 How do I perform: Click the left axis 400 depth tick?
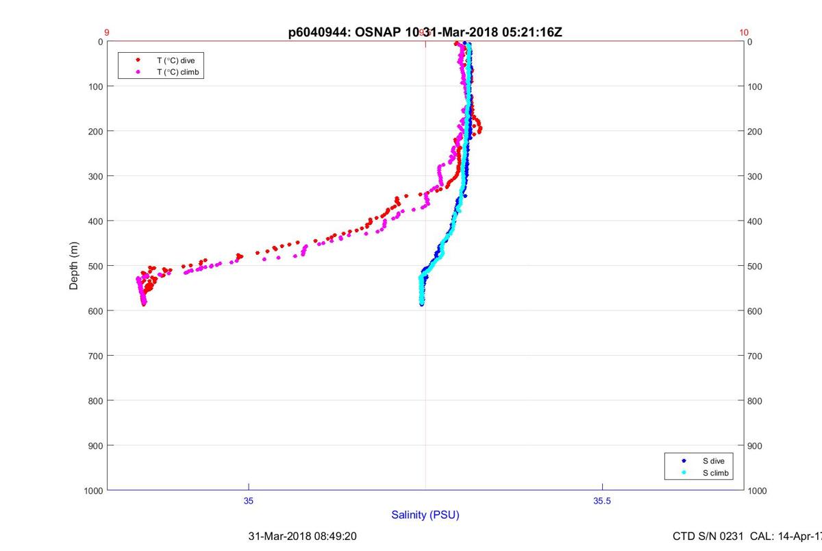[95, 221]
